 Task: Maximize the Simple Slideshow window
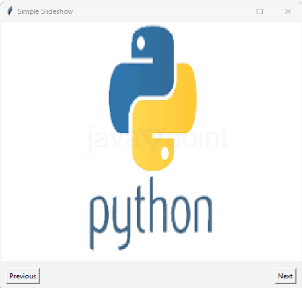pyautogui.click(x=260, y=11)
